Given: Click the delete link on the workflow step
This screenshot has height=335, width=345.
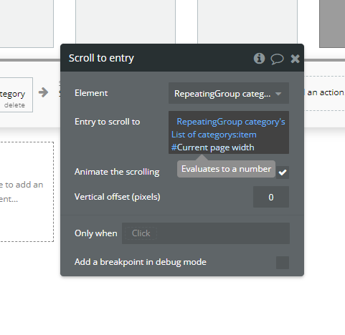Looking at the screenshot, I should [14, 105].
